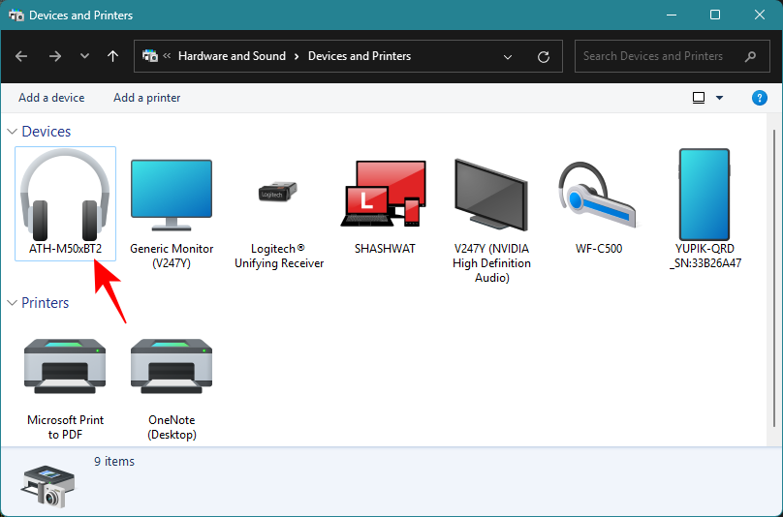Maximize the Devices and Printers window

[715, 15]
